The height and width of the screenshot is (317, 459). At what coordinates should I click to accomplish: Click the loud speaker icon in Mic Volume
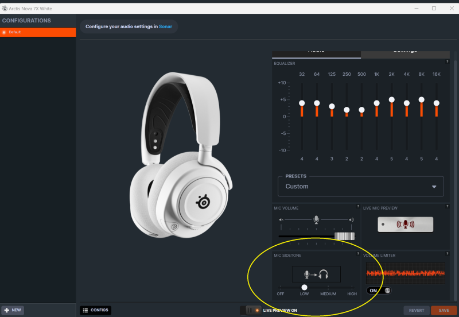[351, 219]
